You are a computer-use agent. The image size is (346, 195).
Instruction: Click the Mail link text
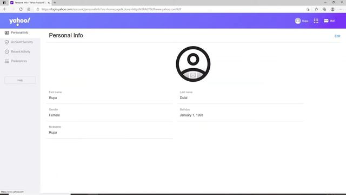point(332,21)
